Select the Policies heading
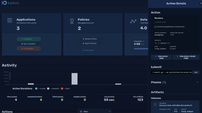Screen dimensions: 202x113 click(x=84, y=20)
